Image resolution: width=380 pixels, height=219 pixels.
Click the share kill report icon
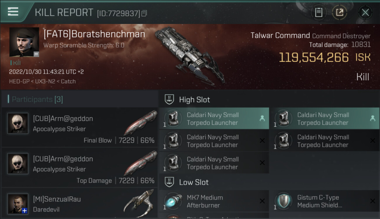(339, 12)
